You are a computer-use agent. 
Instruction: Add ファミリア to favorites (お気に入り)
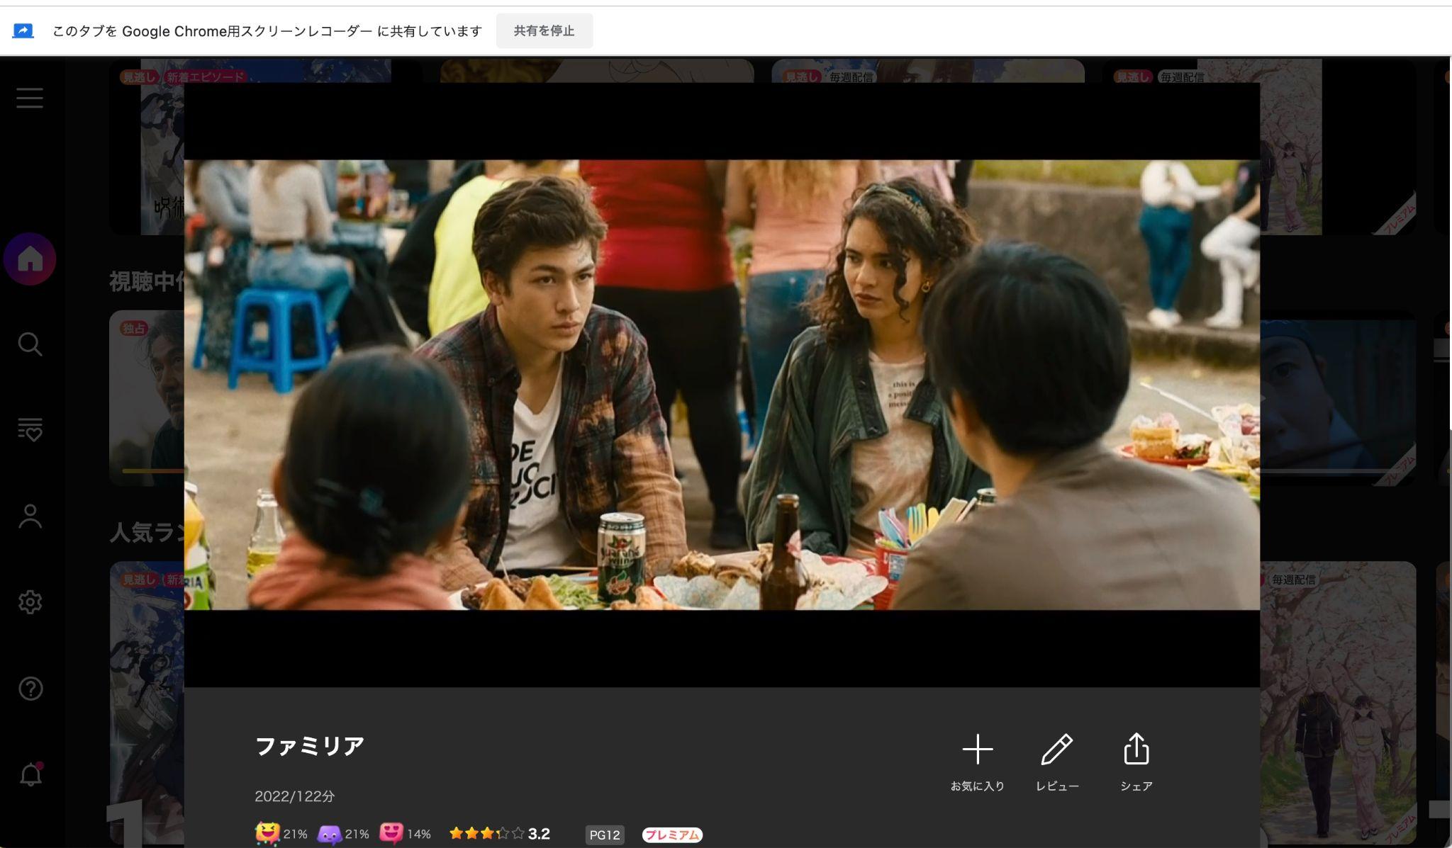[977, 763]
